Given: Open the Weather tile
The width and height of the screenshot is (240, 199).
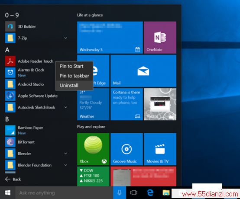Looking at the screenshot, I should point(93,104).
